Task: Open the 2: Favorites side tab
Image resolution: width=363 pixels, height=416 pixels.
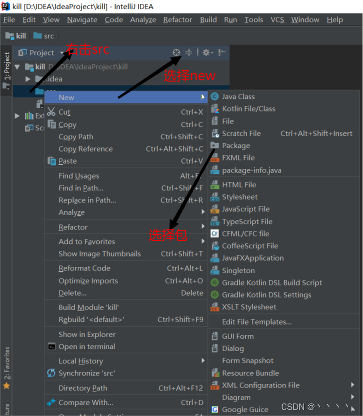Action: pos(7,367)
